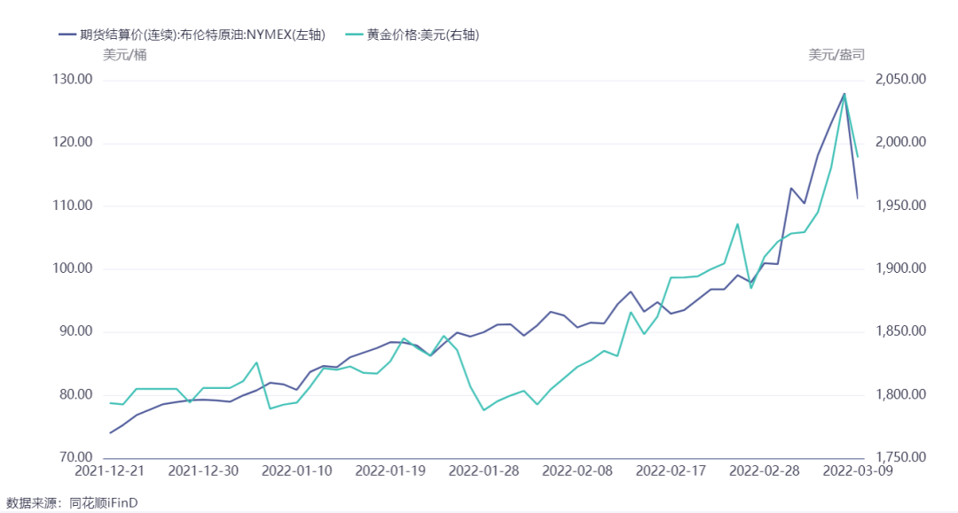Click the 2,050.00 right axis value

[x=900, y=80]
